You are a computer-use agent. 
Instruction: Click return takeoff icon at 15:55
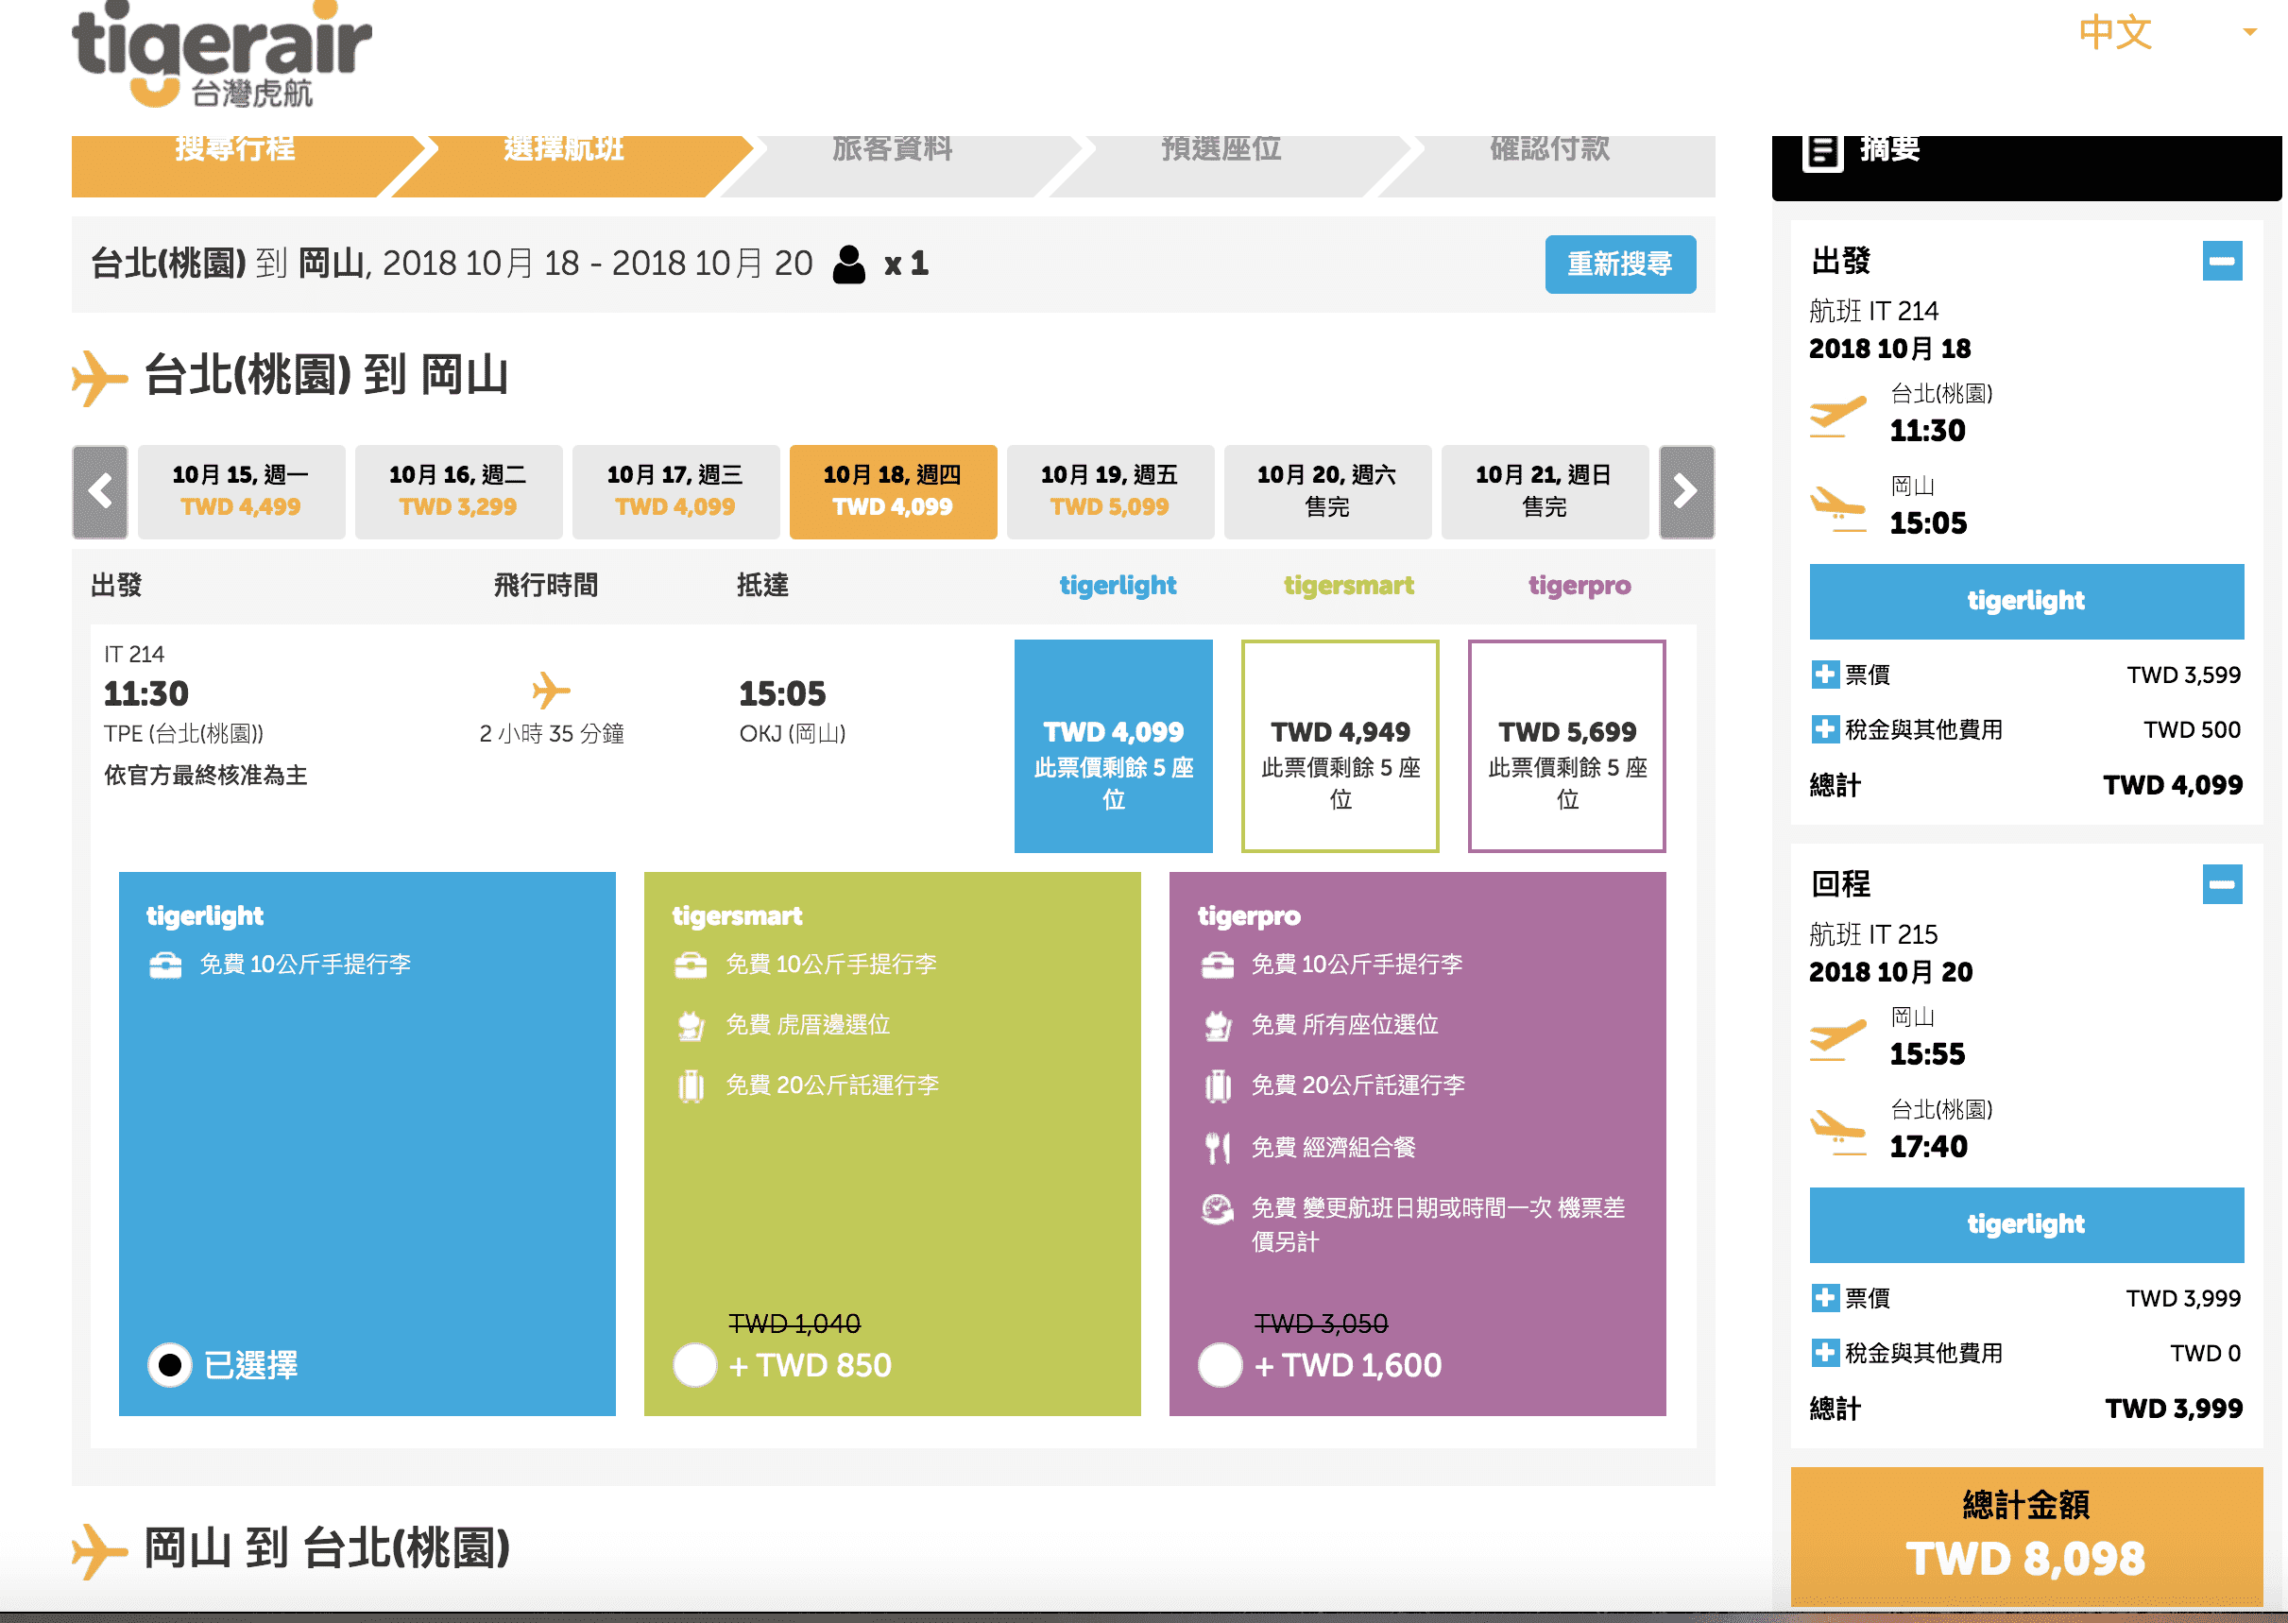point(1837,1039)
